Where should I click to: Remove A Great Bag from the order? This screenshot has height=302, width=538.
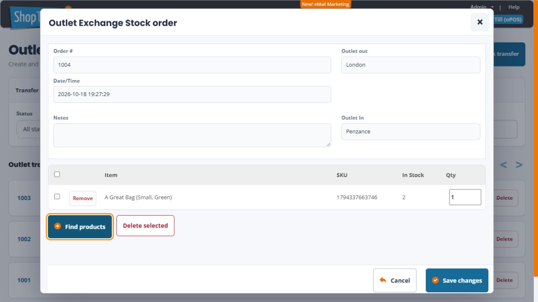coord(83,198)
